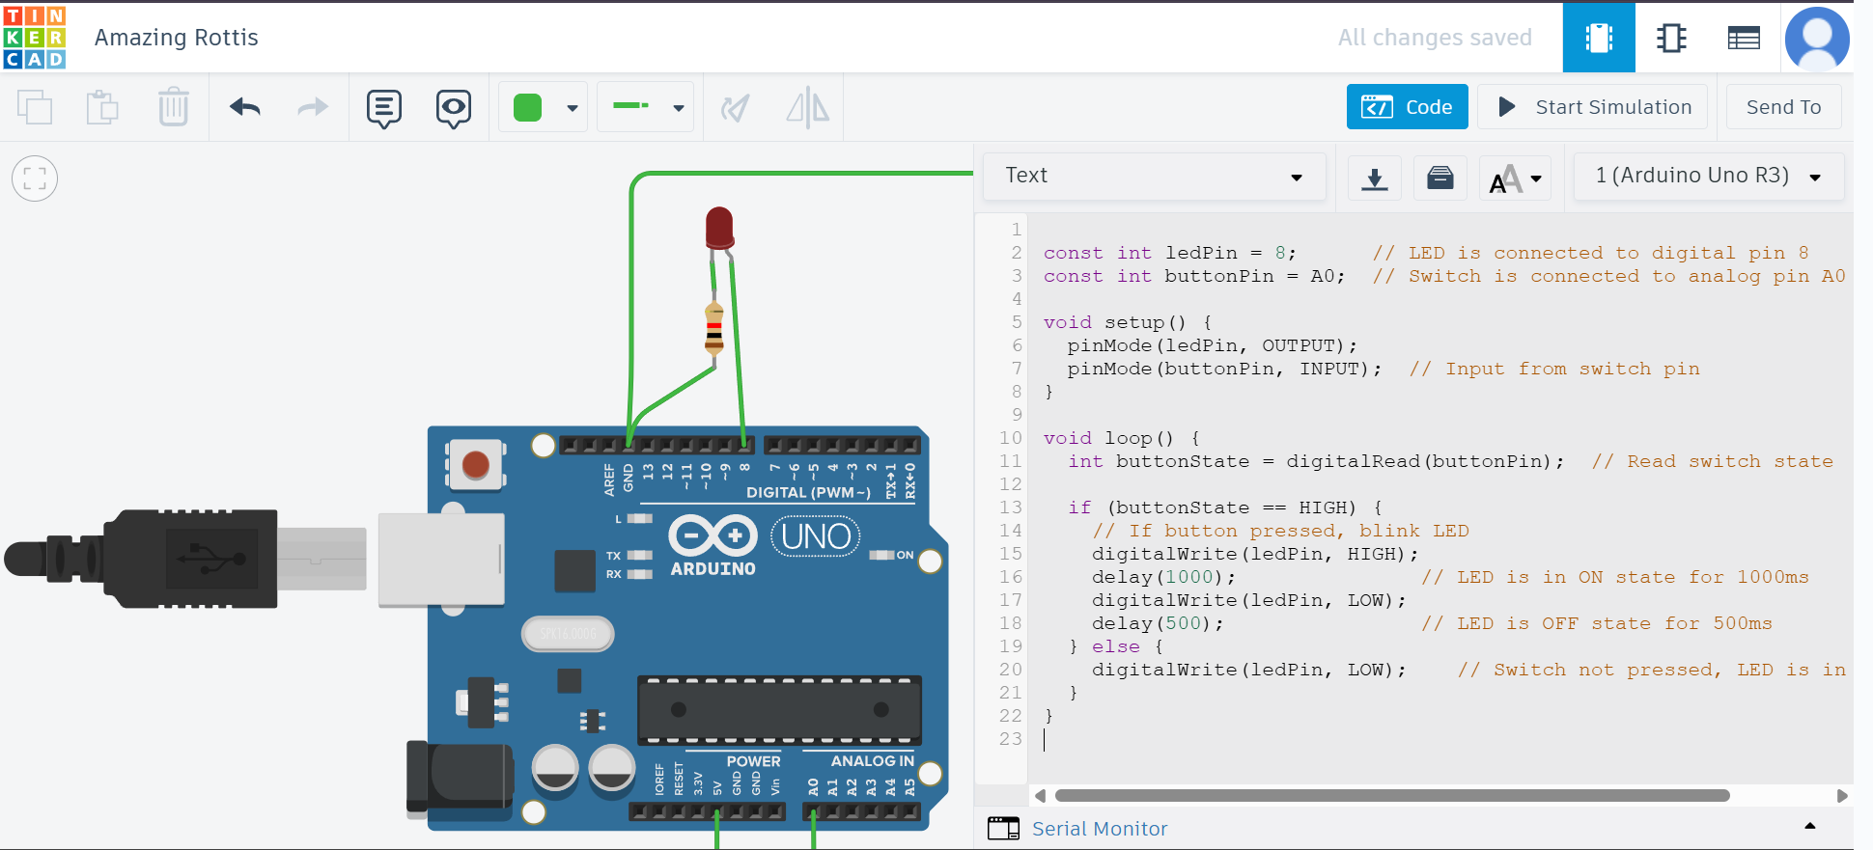Click the 'digitalWrite(ledPin, HIGH);' code line
This screenshot has width=1873, height=850.
click(x=1255, y=554)
